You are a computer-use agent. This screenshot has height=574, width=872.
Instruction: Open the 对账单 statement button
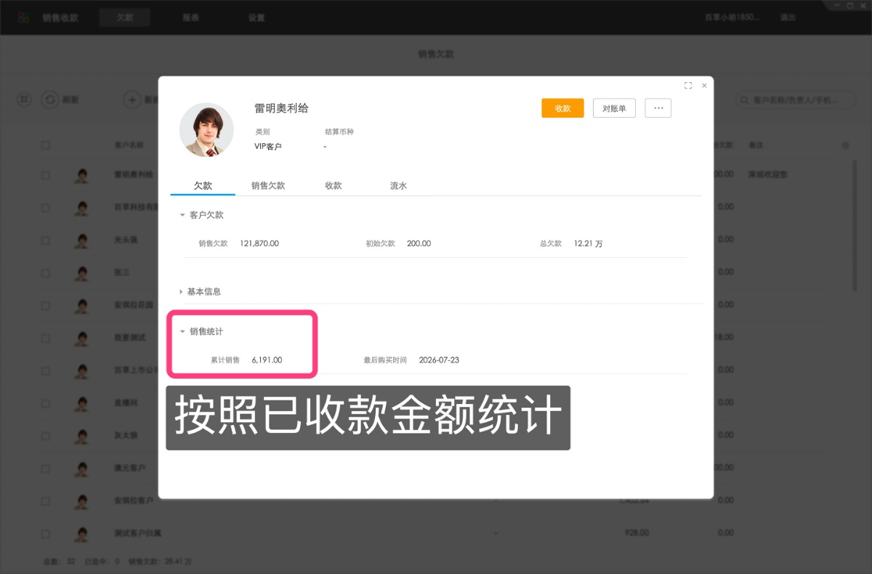pos(615,108)
